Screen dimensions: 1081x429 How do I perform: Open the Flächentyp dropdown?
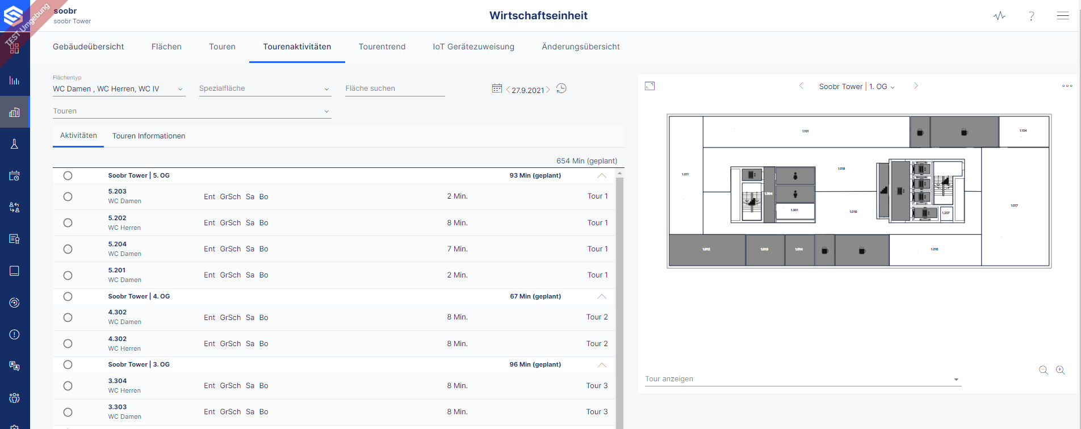pos(119,89)
